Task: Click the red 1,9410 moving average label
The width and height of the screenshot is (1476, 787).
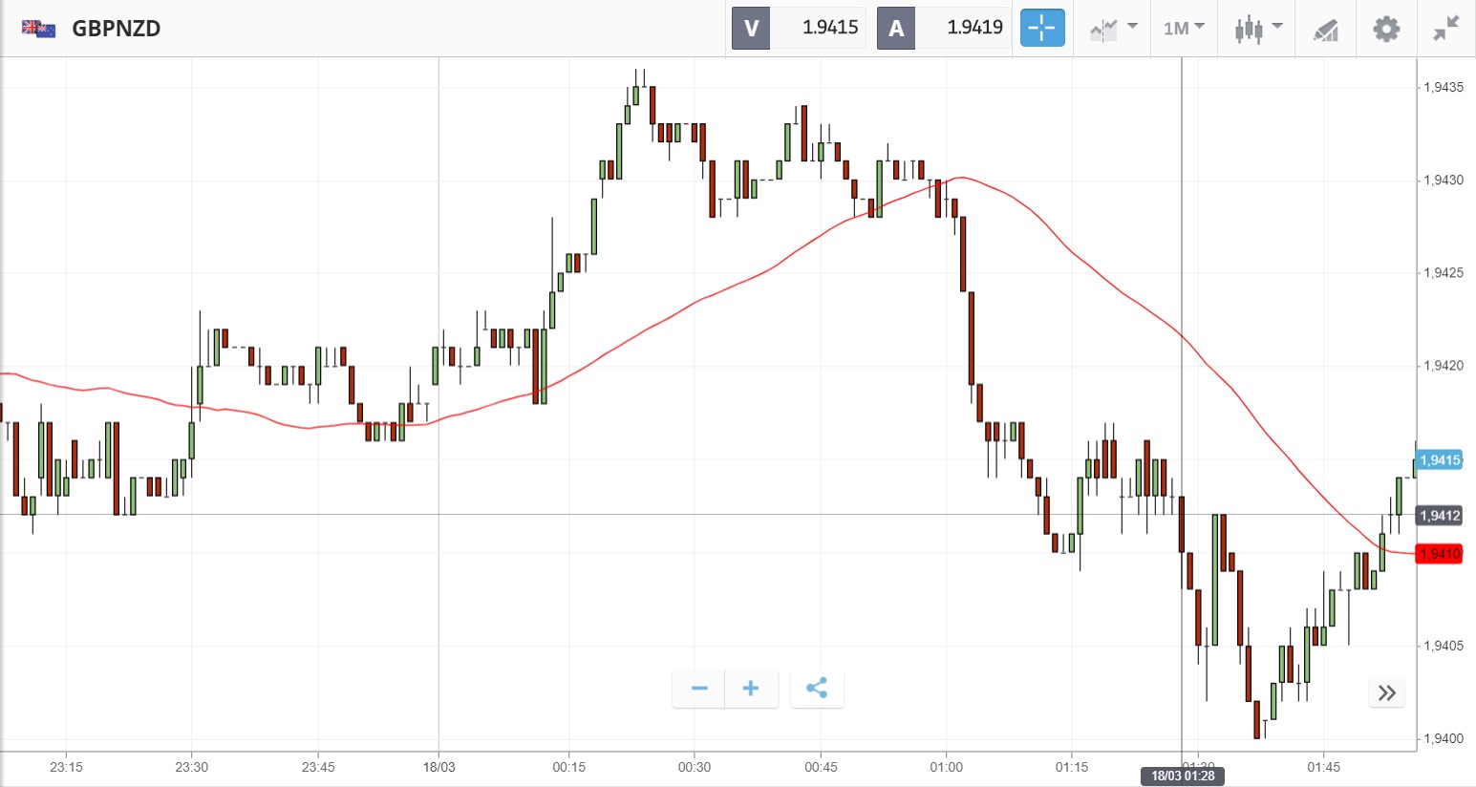Action: 1439,554
